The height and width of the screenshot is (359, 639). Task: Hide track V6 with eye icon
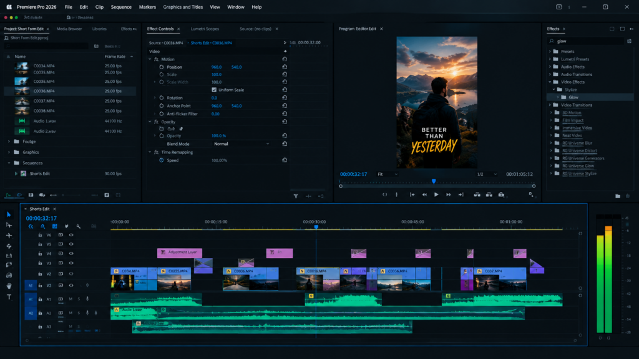click(x=71, y=235)
